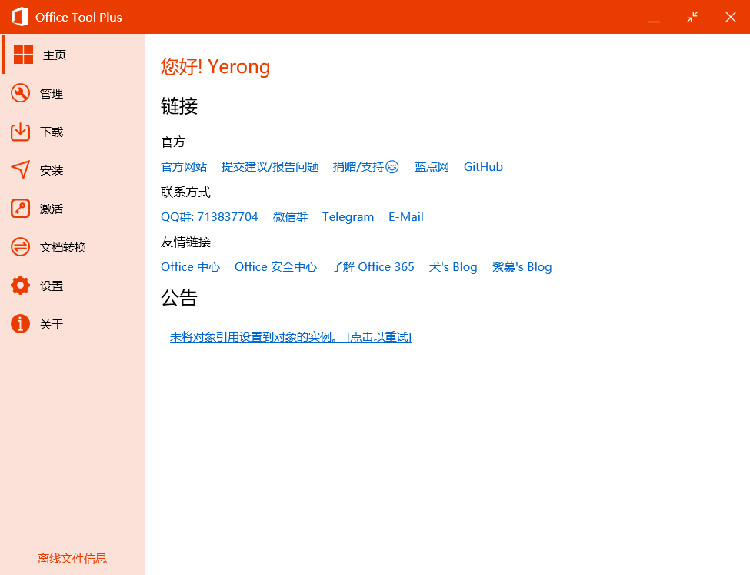Viewport: 750px width, 575px height.
Task: Select the document conversion arrows icon
Action: (x=20, y=247)
